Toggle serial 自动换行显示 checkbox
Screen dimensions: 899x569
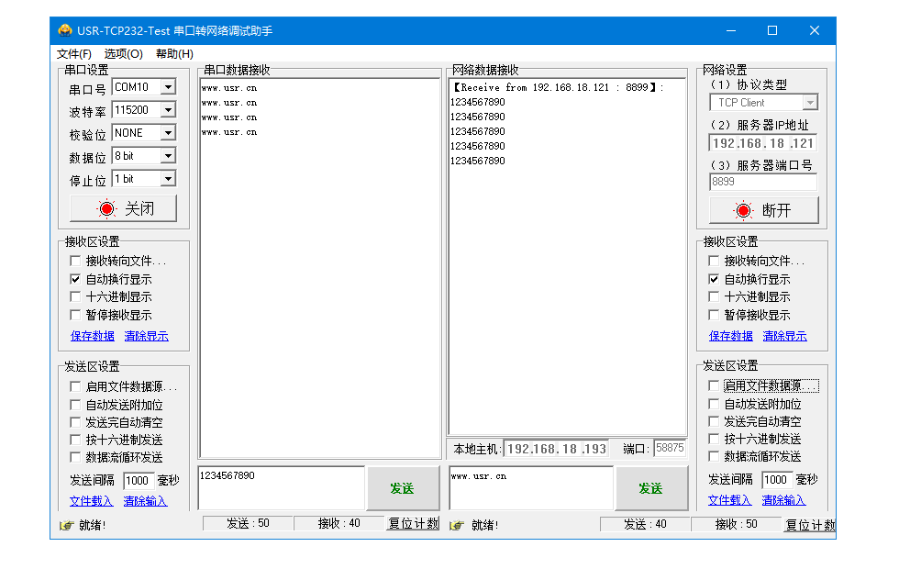76,279
